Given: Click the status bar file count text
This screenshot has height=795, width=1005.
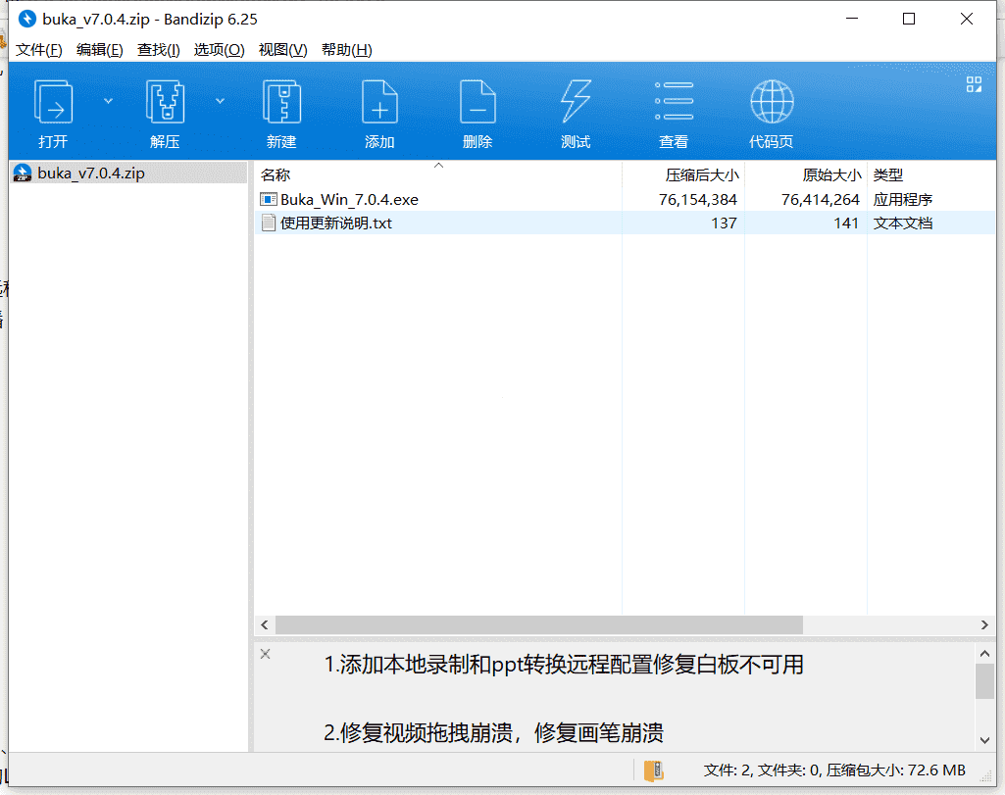Looking at the screenshot, I should [x=834, y=770].
